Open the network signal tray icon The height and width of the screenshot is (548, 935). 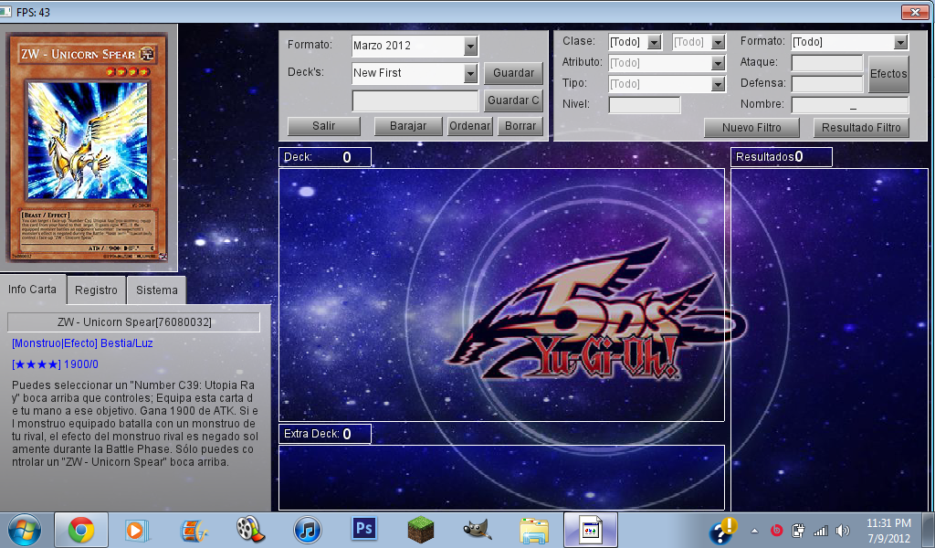pos(821,530)
